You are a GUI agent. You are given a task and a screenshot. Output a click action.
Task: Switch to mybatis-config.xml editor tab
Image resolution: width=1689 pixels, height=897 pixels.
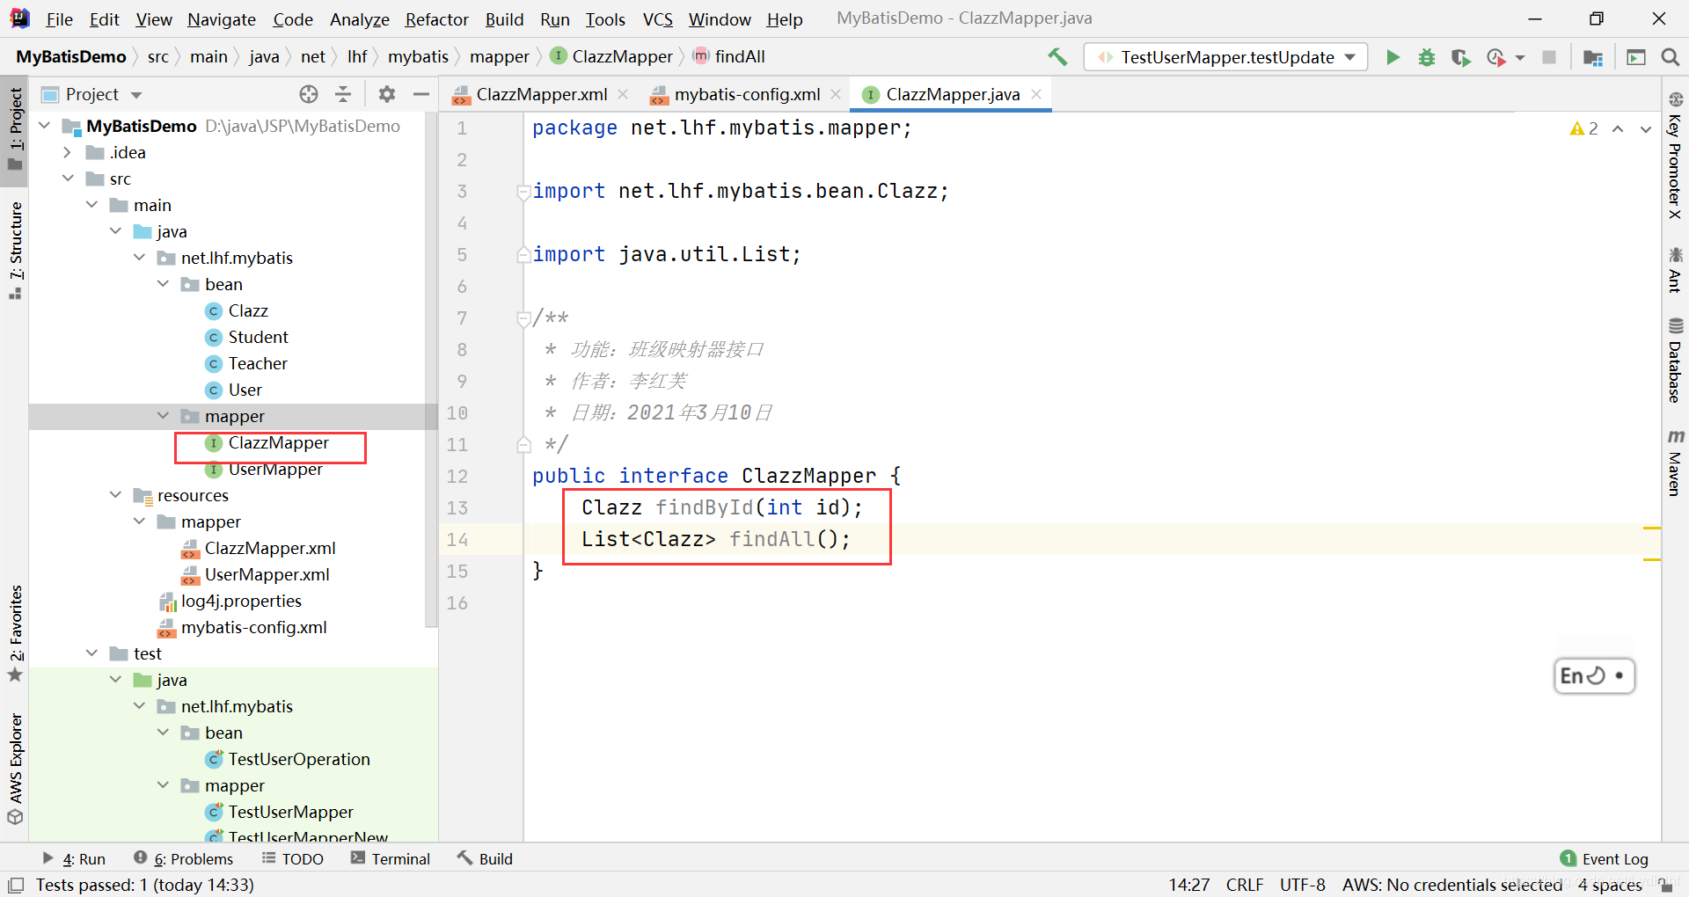[x=747, y=95]
